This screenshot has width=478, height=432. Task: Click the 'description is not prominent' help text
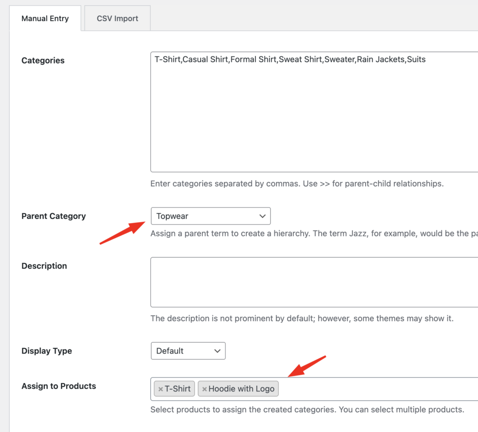click(x=302, y=319)
